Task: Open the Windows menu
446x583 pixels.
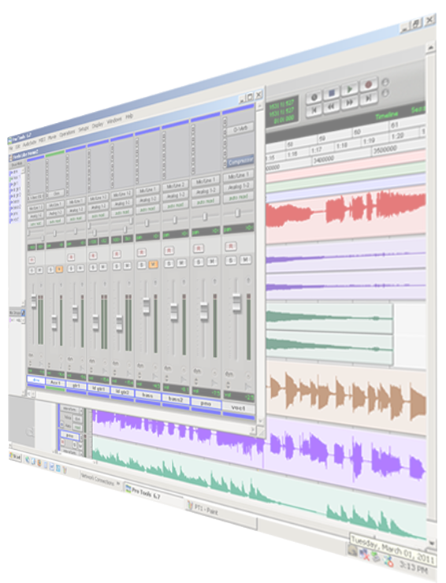Action: pyautogui.click(x=114, y=121)
